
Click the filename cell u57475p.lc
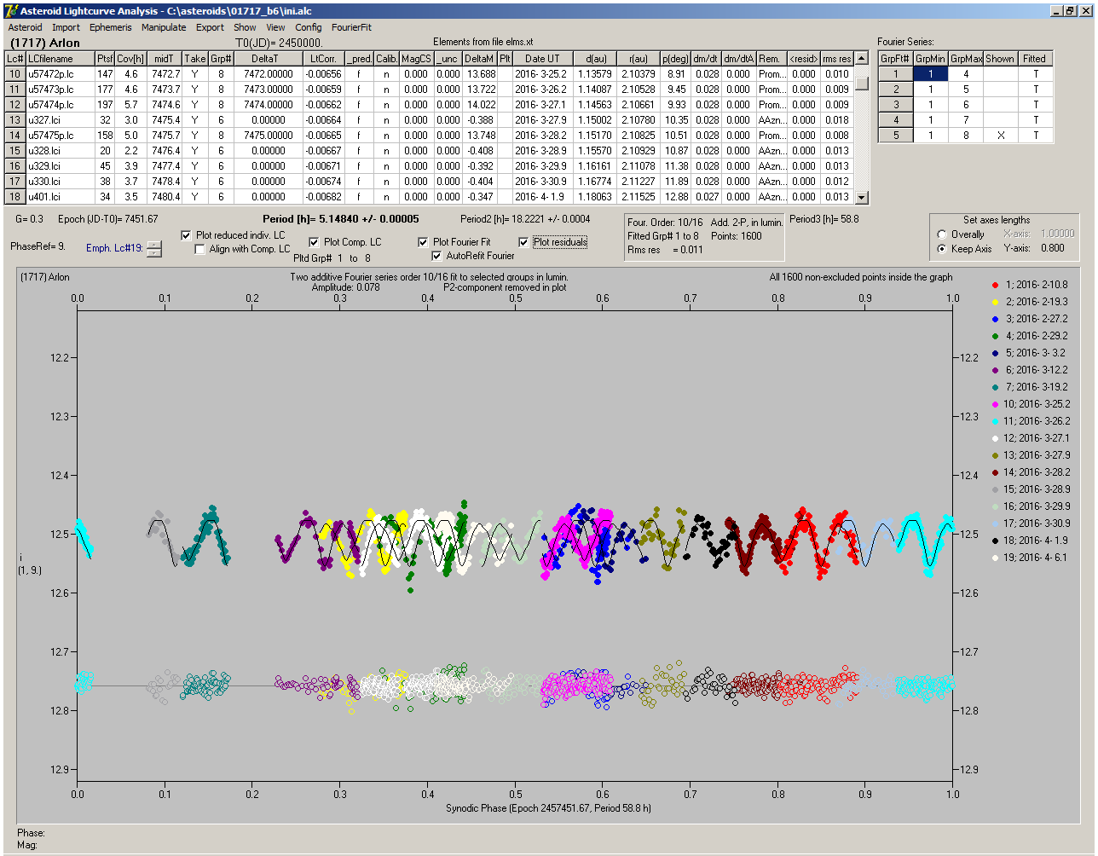[60, 136]
